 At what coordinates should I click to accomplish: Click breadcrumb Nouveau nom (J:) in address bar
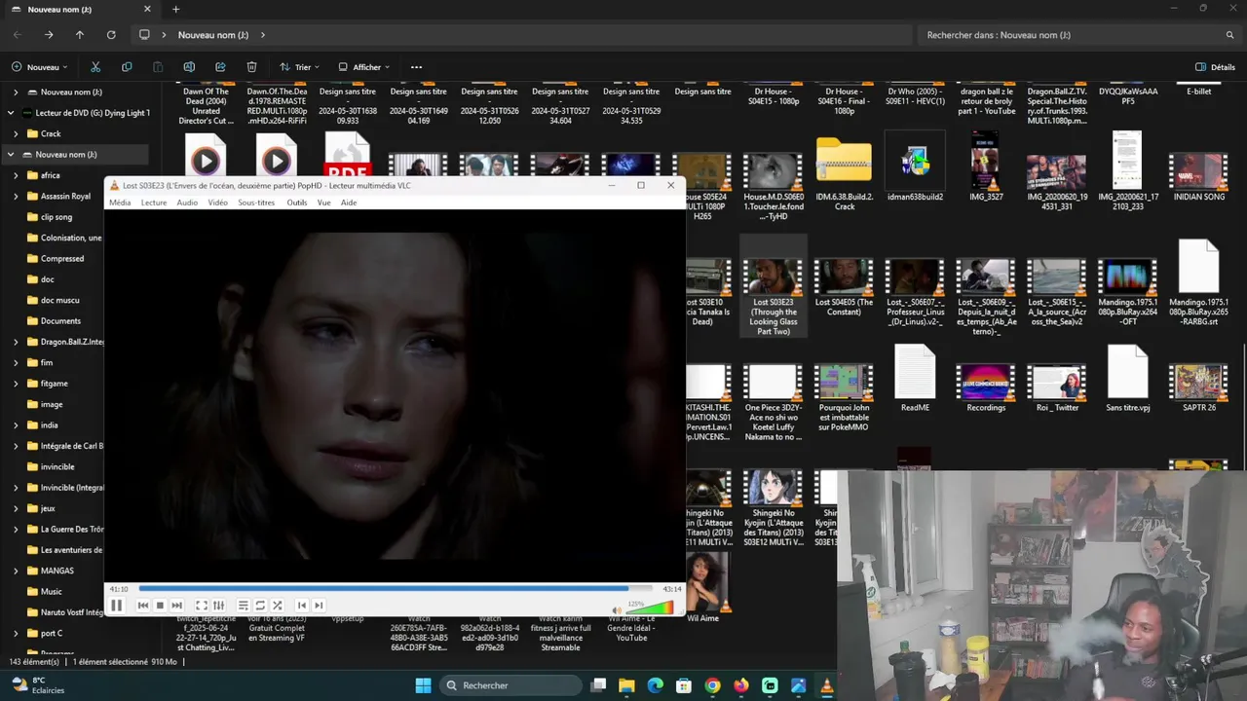coord(212,35)
